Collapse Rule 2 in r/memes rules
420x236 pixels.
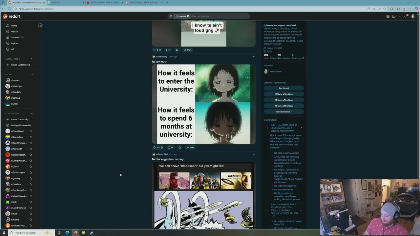click(301, 210)
